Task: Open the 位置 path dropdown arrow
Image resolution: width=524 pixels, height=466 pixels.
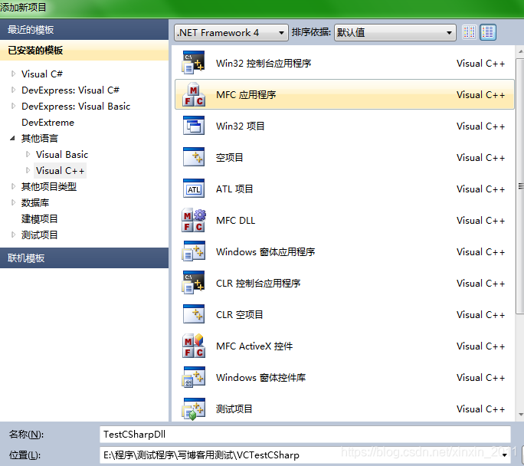Action: tap(505, 455)
